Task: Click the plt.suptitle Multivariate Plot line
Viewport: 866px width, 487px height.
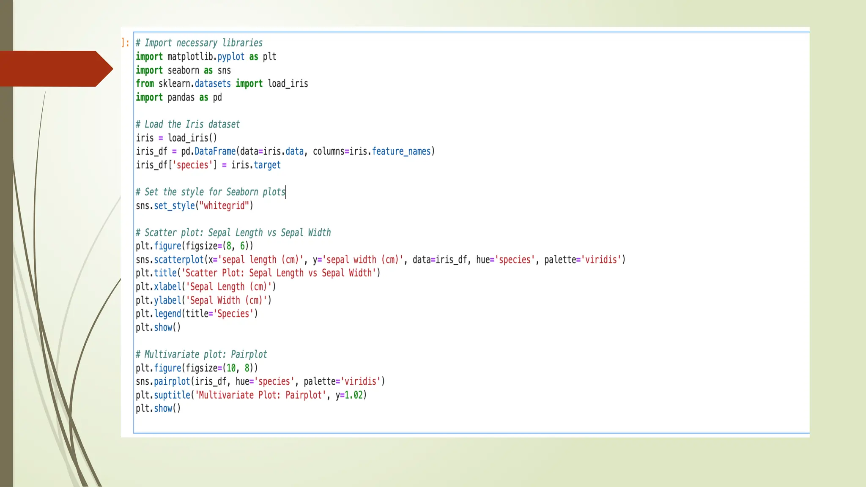Action: pos(251,395)
